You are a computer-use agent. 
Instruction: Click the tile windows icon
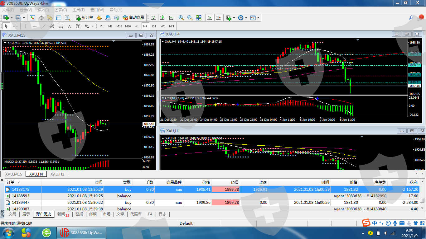tap(199, 18)
